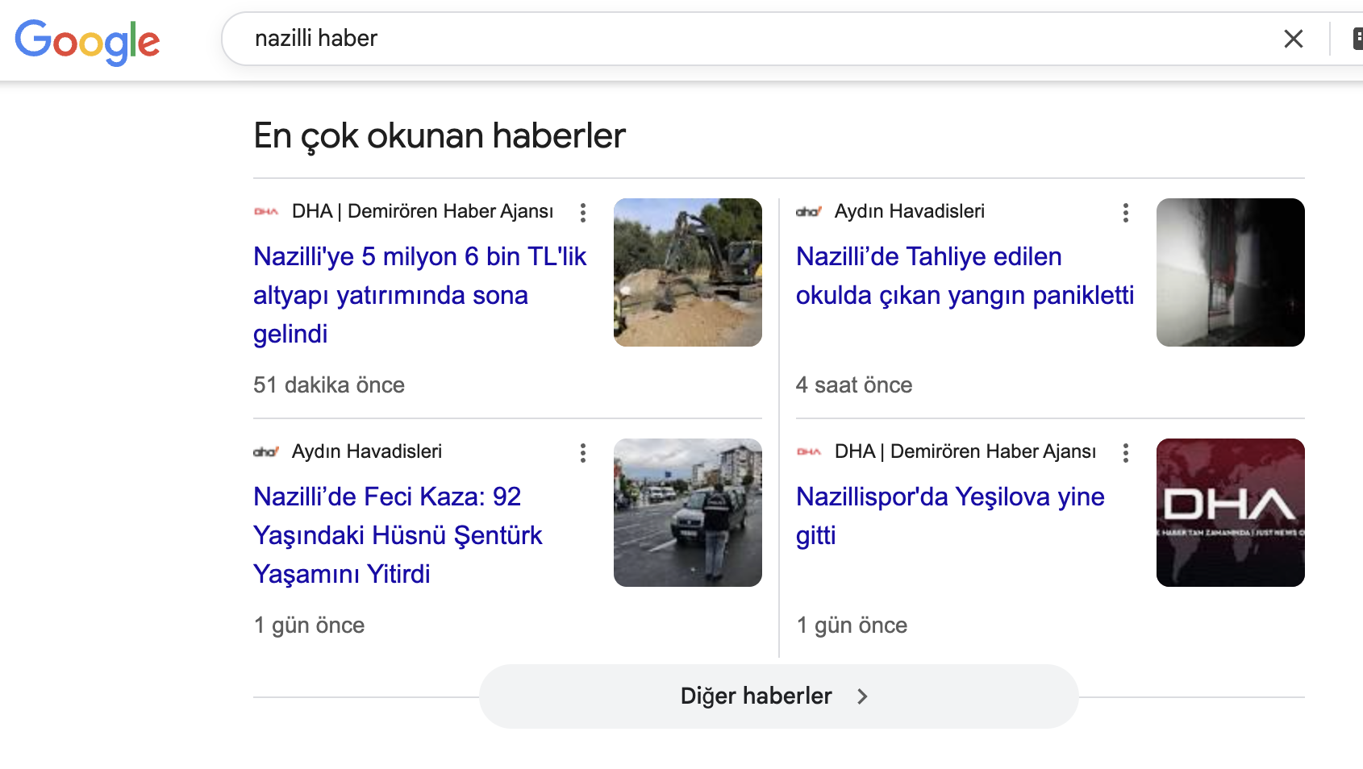Click the dark fire thumbnail of the okul yangın article
This screenshot has height=769, width=1363.
[1231, 272]
